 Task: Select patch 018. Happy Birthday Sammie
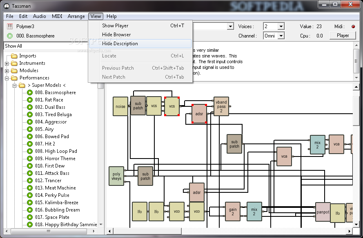point(66,225)
